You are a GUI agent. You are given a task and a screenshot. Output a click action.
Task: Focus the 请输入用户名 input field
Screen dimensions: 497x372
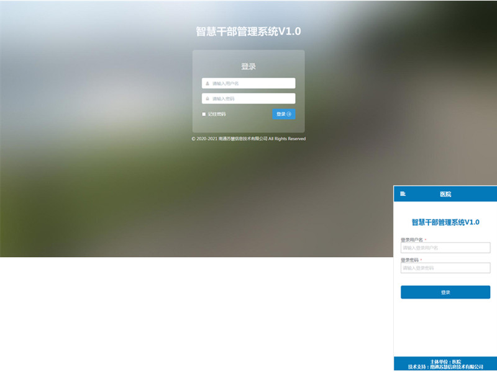click(x=252, y=83)
